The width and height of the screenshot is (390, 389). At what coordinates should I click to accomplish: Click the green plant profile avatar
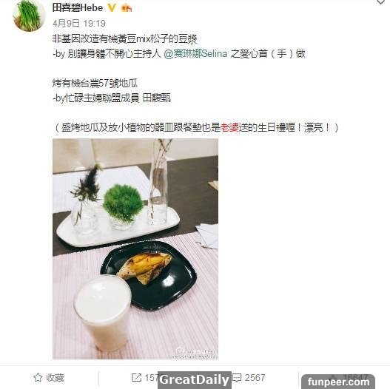pyautogui.click(x=29, y=16)
